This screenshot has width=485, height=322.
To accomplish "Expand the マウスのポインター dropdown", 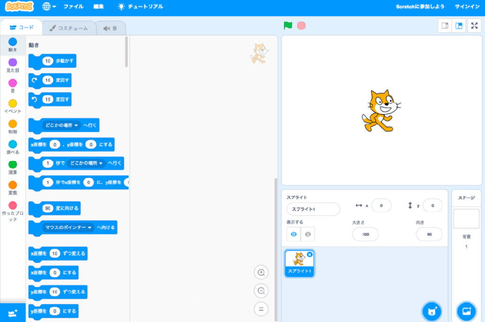I will tap(89, 228).
